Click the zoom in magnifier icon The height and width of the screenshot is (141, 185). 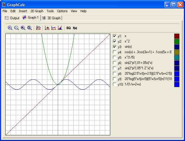pos(10,28)
